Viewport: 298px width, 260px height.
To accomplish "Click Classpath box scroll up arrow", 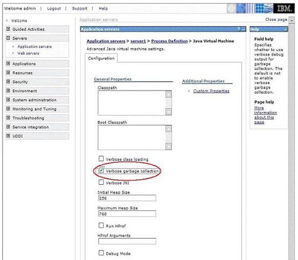I will pos(169,94).
